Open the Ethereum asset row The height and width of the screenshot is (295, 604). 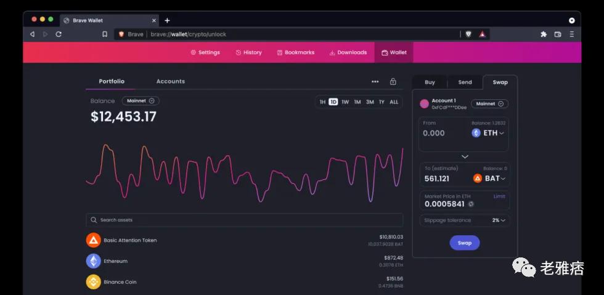coord(244,261)
